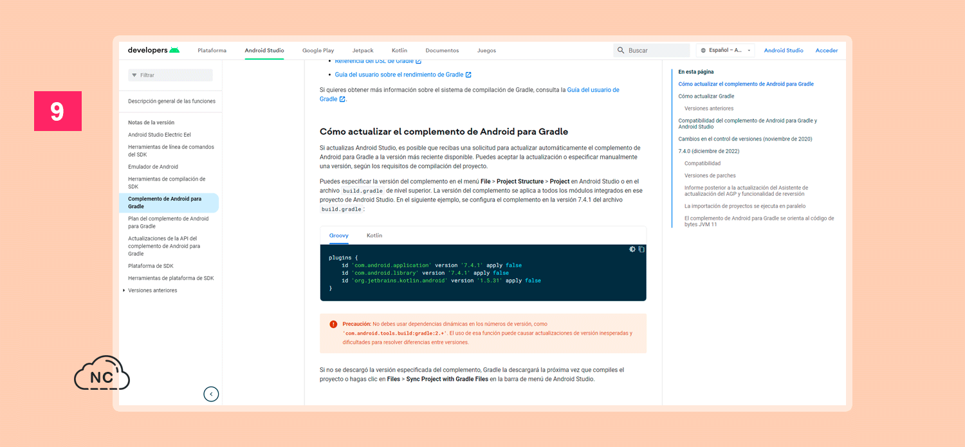This screenshot has width=965, height=447.
Task: Open Referencia del DSL de Gradle link
Action: point(378,61)
